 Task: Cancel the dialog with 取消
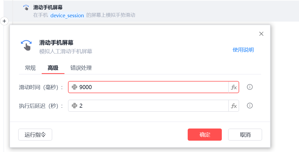[245, 135]
